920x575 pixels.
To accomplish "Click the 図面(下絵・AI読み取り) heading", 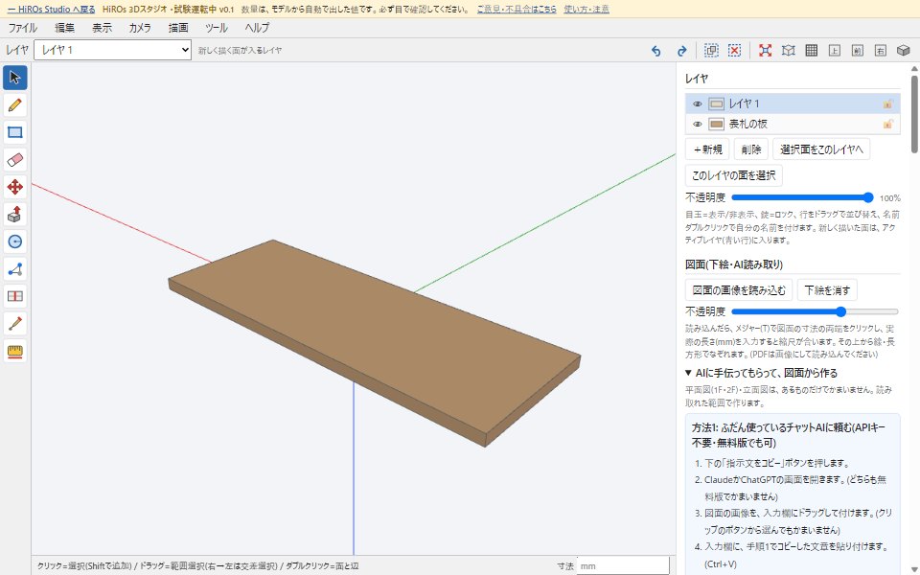I will point(734,264).
